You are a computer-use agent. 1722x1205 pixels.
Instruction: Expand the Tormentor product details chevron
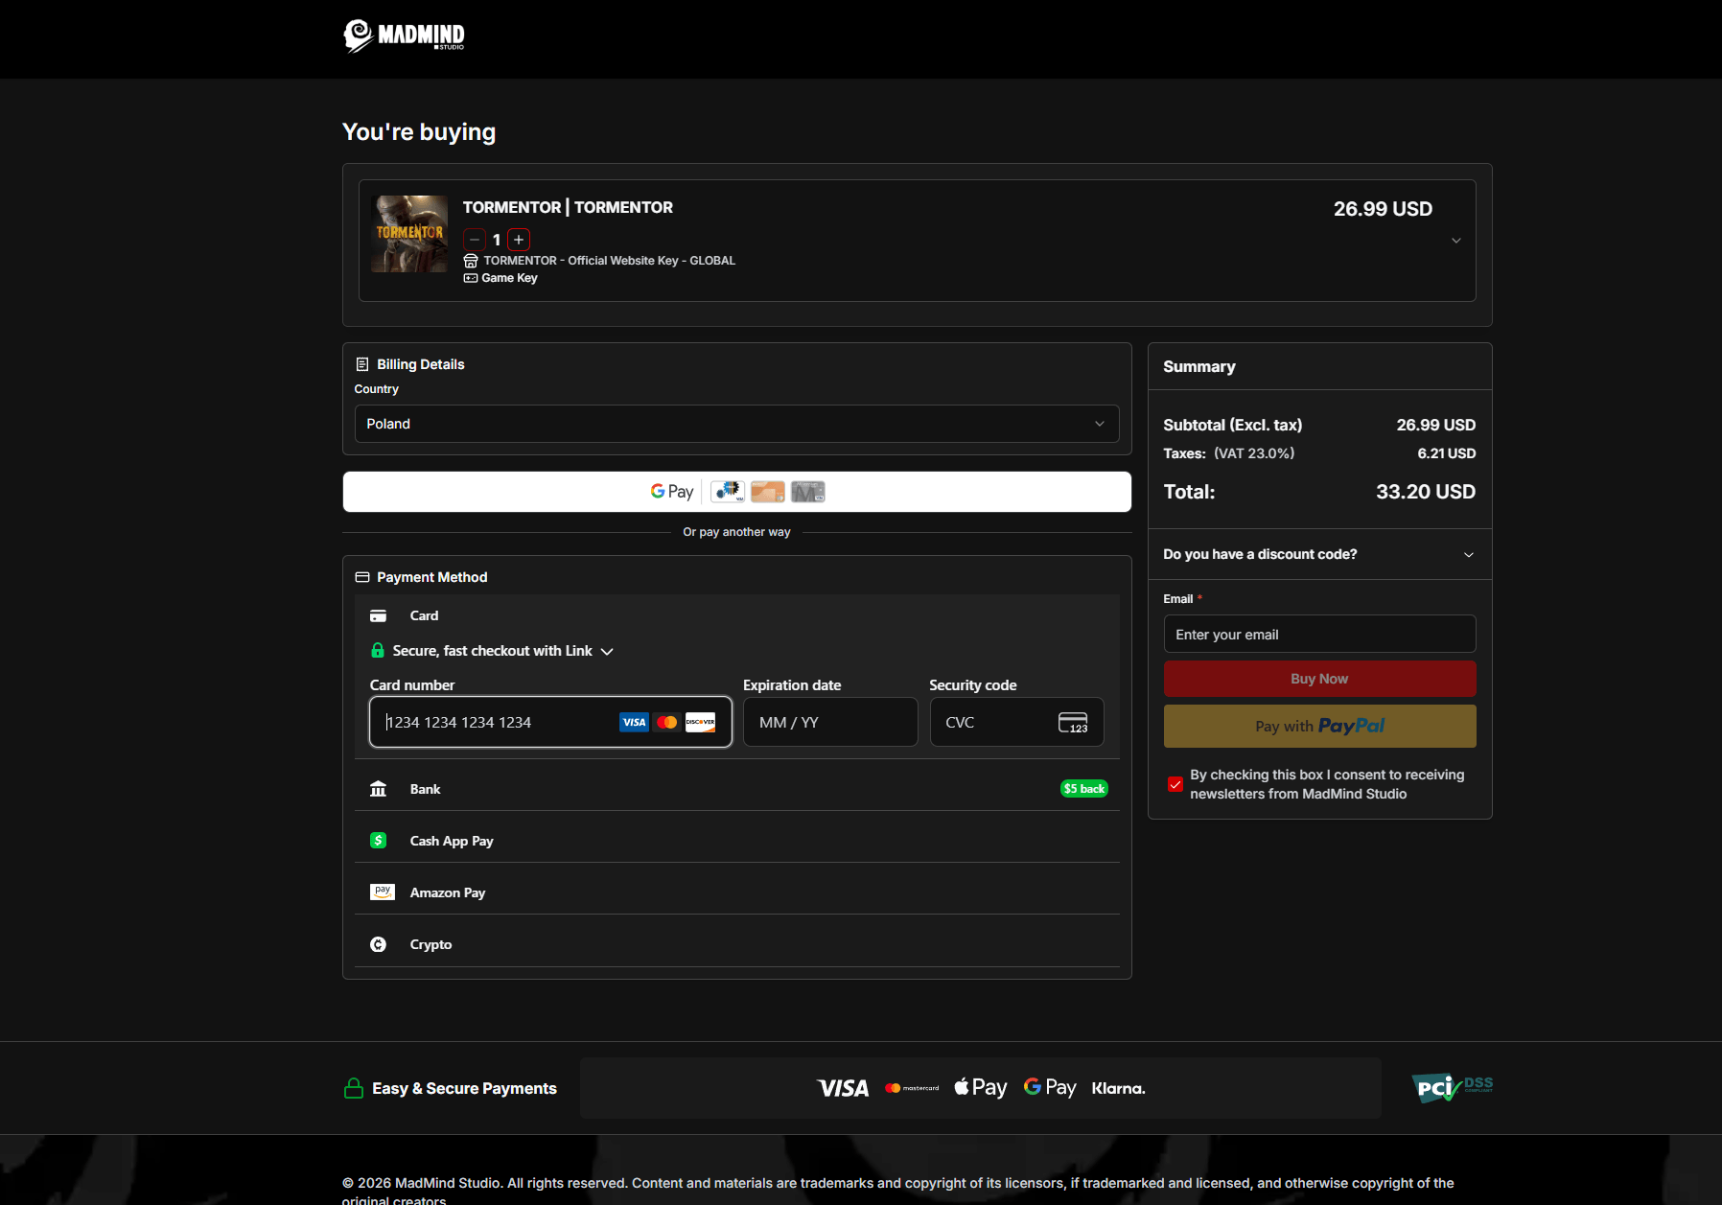pyautogui.click(x=1456, y=241)
